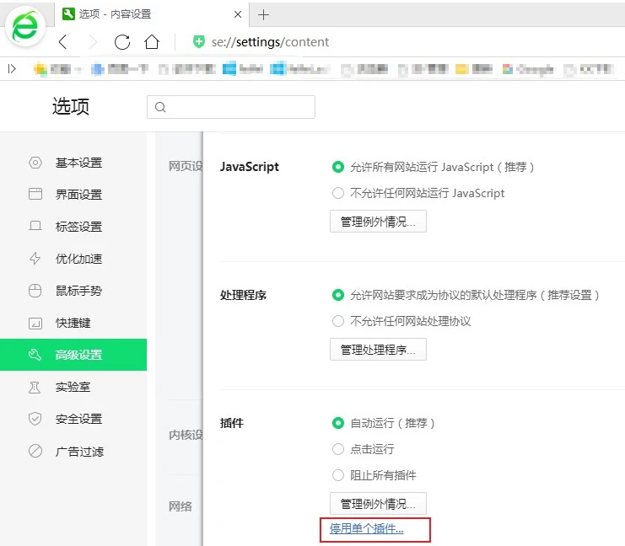Click the 处理程序 section heading

click(x=243, y=295)
